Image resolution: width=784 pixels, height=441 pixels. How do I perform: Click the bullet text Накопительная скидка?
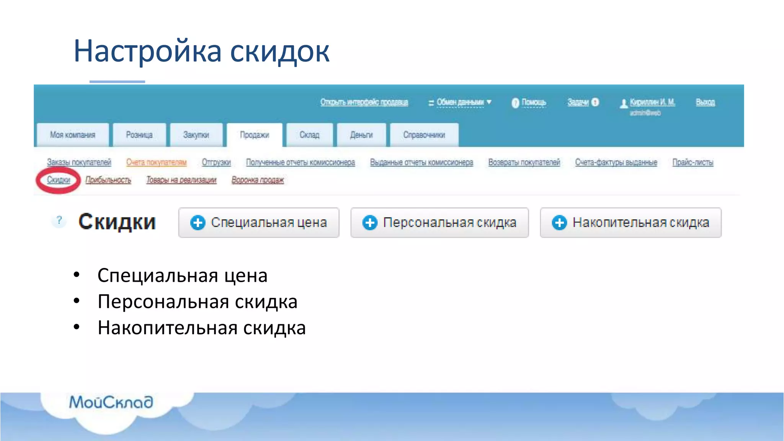(202, 328)
